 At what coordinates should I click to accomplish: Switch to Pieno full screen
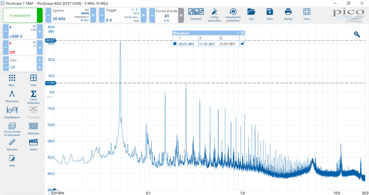pos(307,14)
